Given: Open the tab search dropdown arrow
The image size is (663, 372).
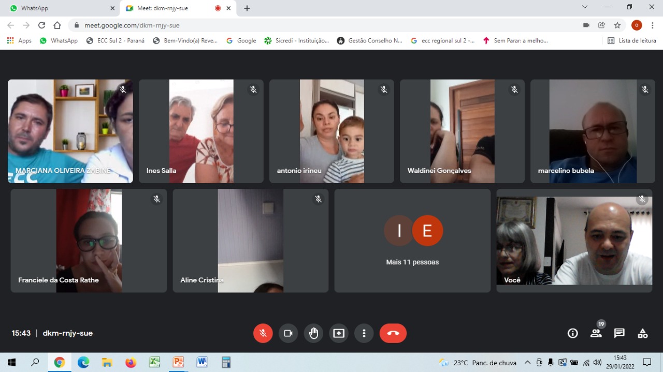Looking at the screenshot, I should pos(585,7).
